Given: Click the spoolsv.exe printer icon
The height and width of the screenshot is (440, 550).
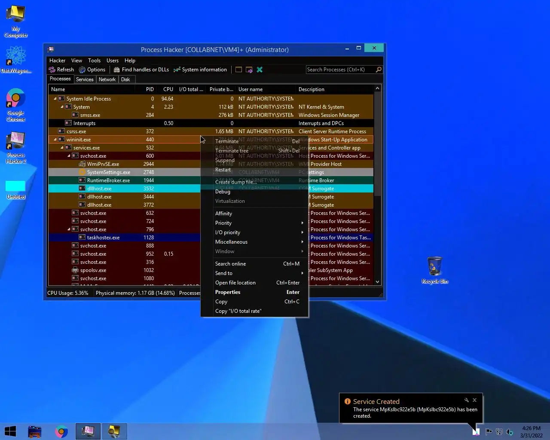Looking at the screenshot, I should [75, 270].
